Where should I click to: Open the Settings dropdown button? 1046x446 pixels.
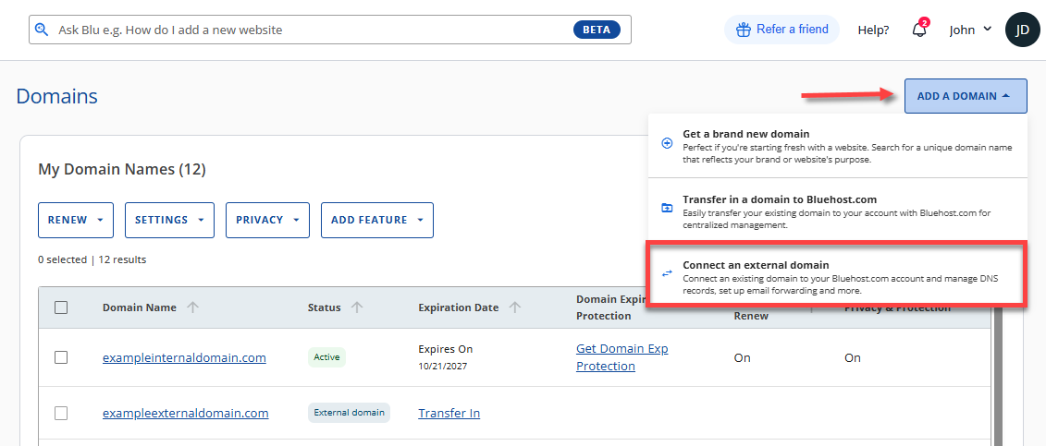pyautogui.click(x=169, y=220)
